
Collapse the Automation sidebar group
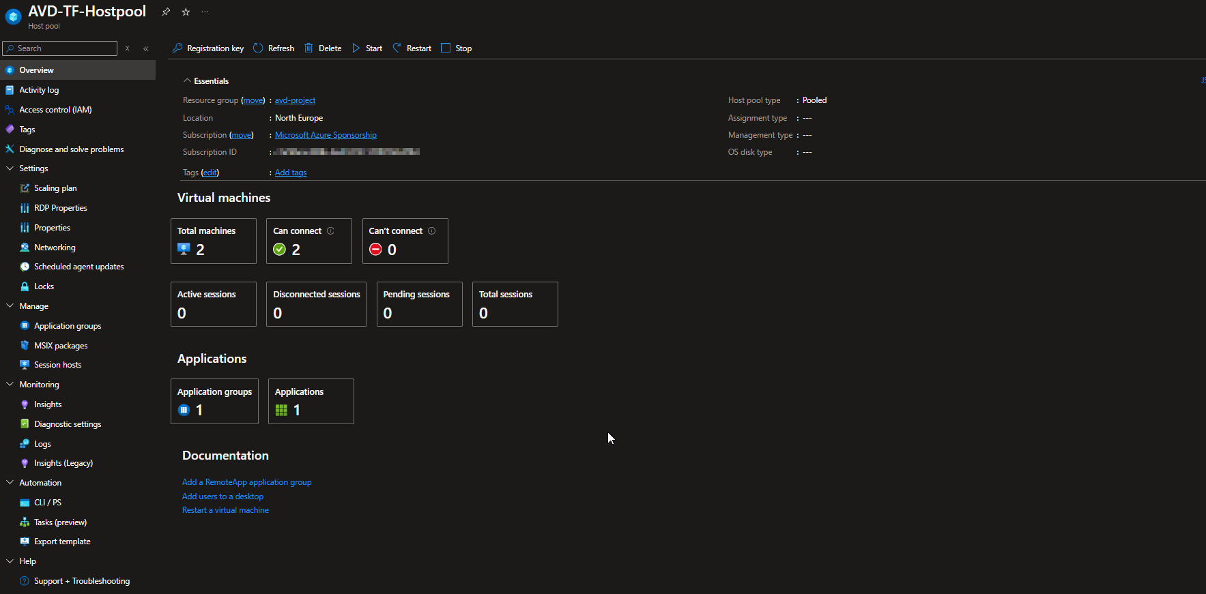click(x=10, y=483)
